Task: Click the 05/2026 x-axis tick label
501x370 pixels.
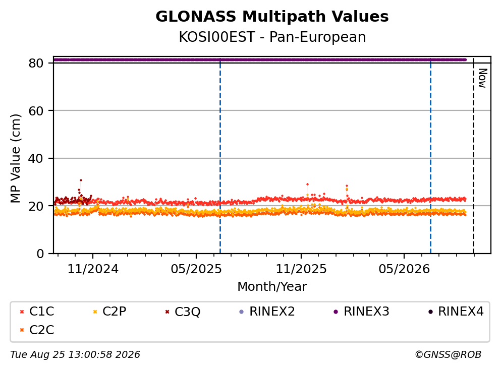Action: (x=404, y=269)
